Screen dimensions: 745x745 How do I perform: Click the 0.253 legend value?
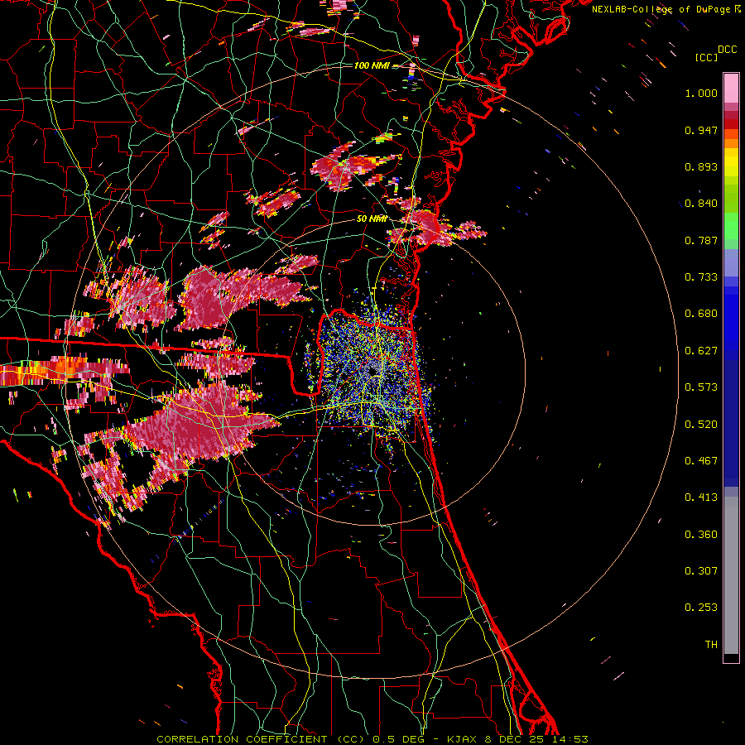[x=701, y=608]
